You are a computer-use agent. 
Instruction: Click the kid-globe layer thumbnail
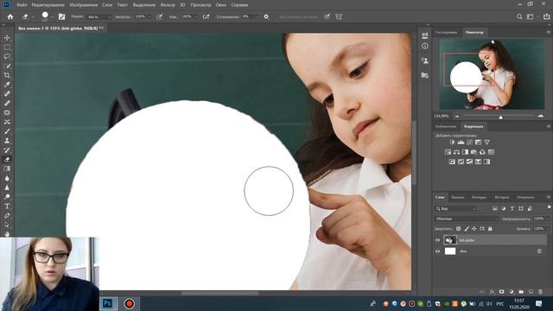(450, 240)
